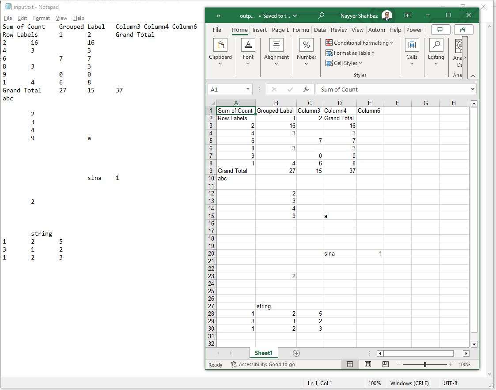Click the Excel zoom slider handle
This screenshot has height=390, width=496.
coord(425,364)
